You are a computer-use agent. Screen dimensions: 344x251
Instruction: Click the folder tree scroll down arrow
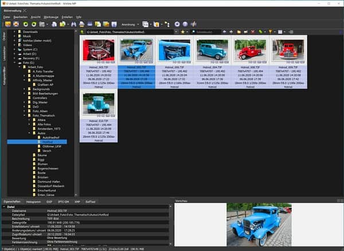click(76, 195)
